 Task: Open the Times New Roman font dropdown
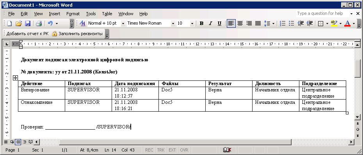click(x=173, y=23)
